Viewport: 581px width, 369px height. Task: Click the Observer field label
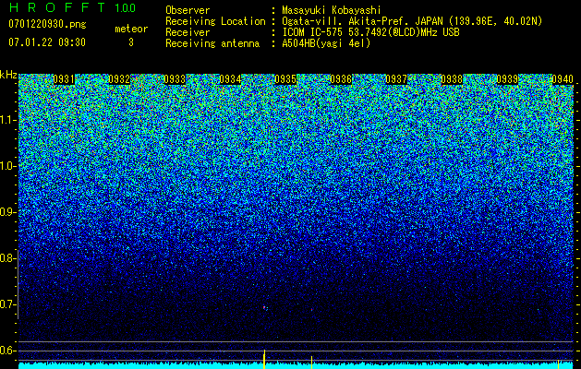click(x=188, y=10)
